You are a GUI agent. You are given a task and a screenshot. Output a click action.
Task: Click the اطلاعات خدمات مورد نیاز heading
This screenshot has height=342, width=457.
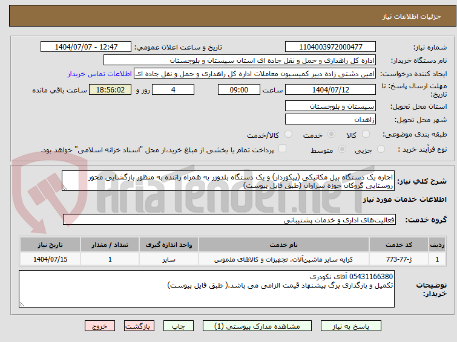(x=404, y=199)
